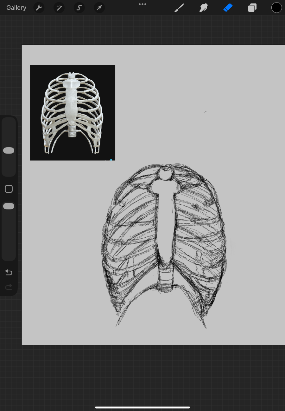Tap the rib cage reference photo
This screenshot has width=285, height=411.
73,112
